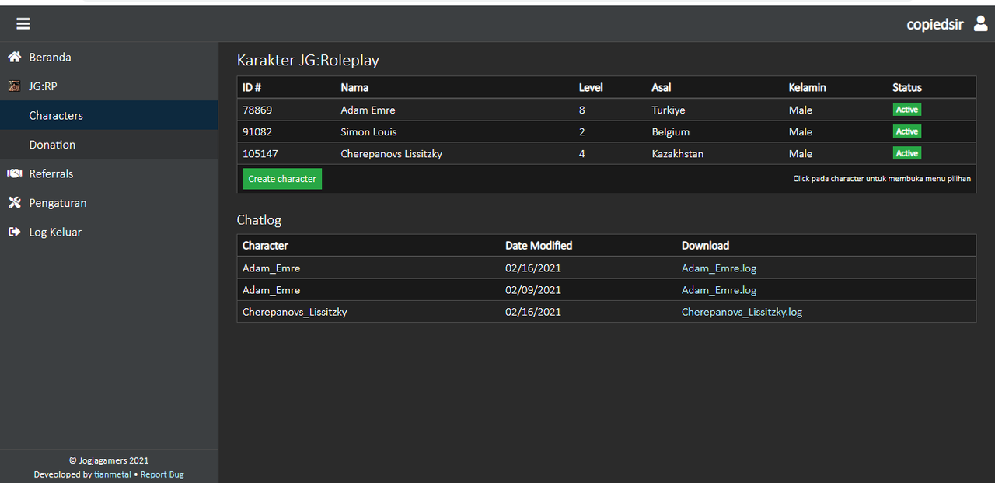The height and width of the screenshot is (483, 995).
Task: Click the copiedsir username
Action: coord(935,24)
